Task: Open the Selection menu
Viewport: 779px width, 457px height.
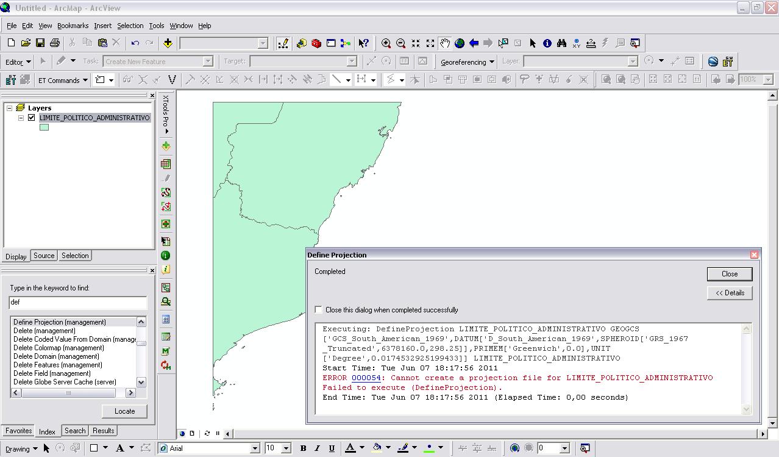Action: 130,26
